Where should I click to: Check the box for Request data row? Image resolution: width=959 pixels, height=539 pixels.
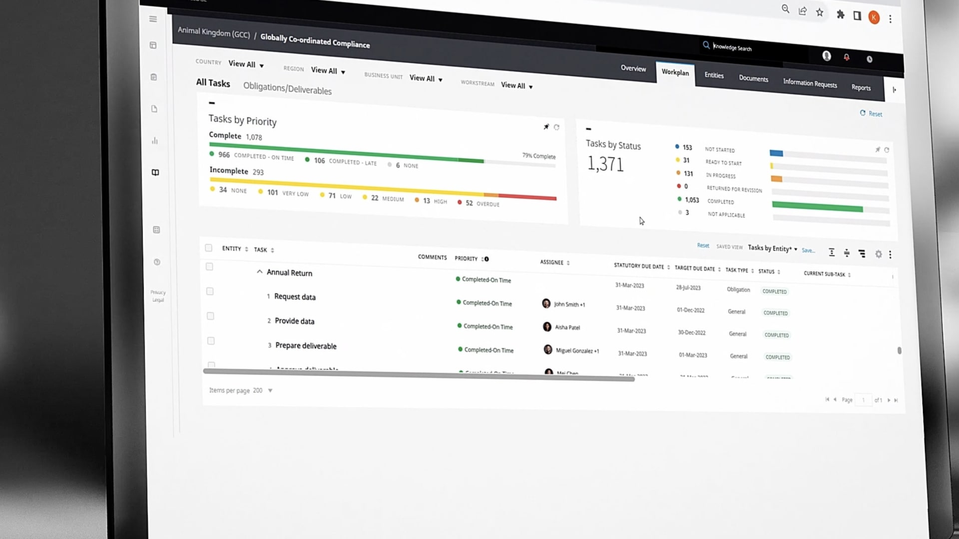(210, 291)
